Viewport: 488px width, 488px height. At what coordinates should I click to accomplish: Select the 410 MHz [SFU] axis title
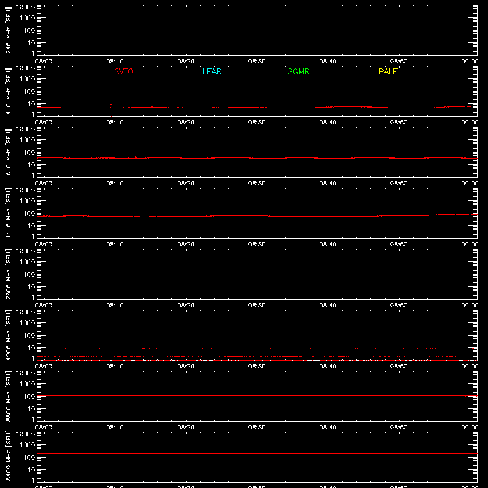[8, 91]
